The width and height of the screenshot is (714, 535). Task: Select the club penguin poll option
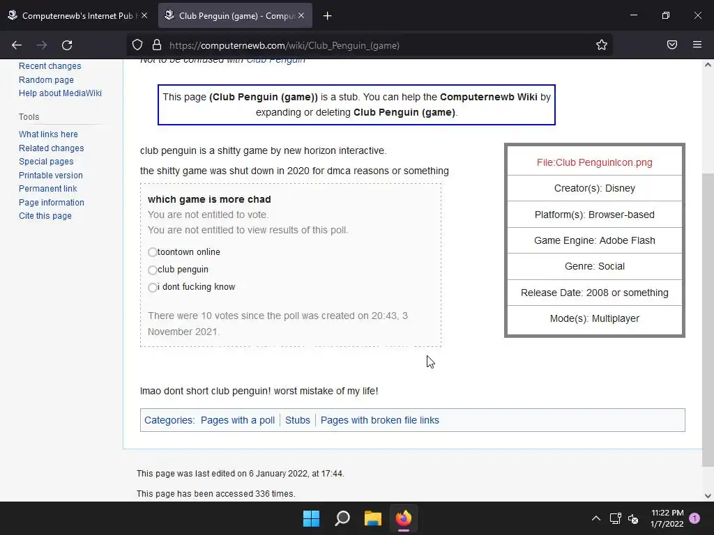pos(153,270)
